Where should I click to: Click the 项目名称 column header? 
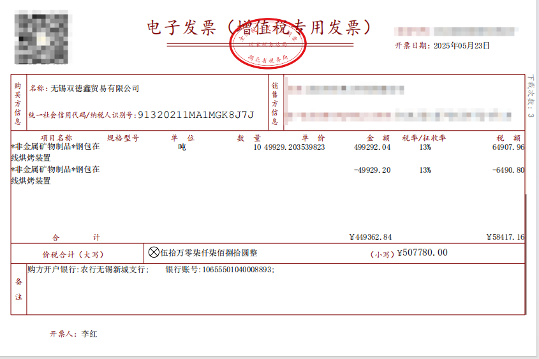[x=56, y=138]
